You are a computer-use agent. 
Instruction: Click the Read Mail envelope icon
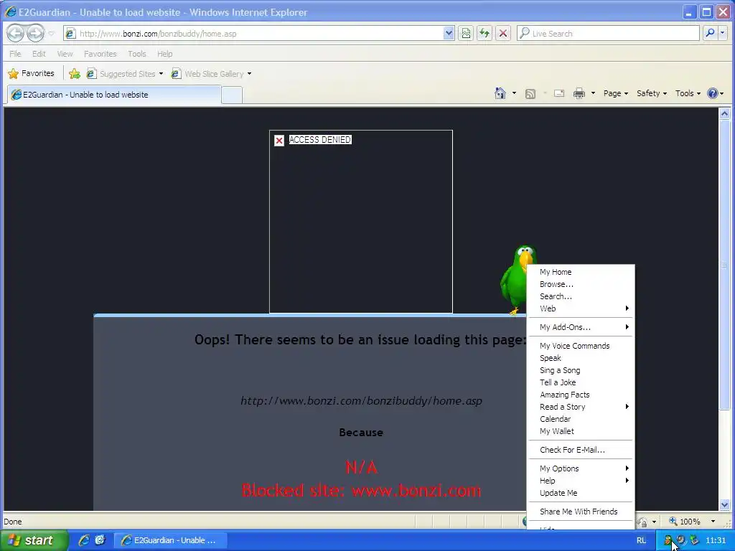coord(558,93)
